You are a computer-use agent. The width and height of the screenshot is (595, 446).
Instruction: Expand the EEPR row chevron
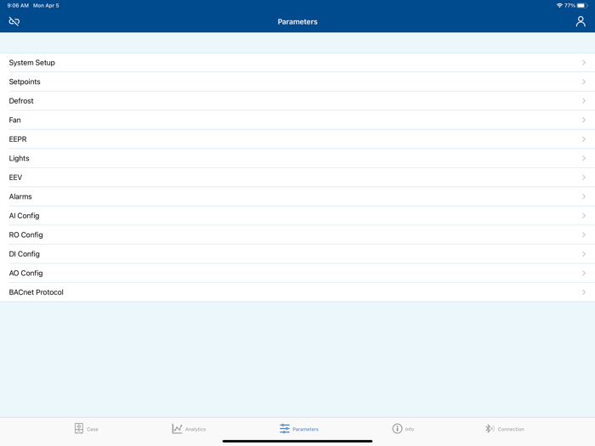(584, 139)
